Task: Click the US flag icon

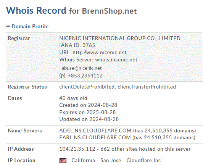Action: 63,161
